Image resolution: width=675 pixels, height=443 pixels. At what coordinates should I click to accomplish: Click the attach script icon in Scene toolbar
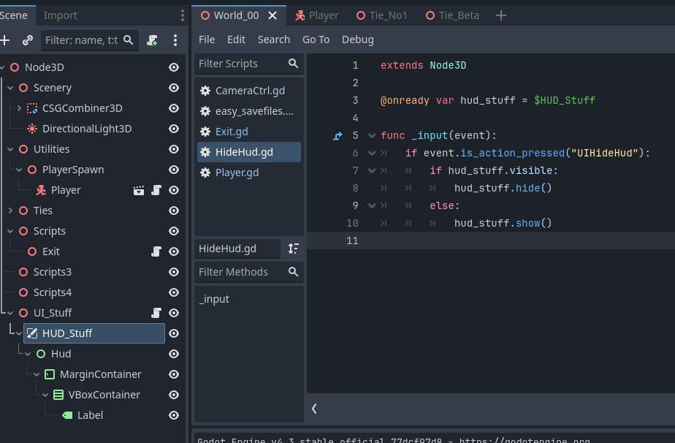(x=152, y=40)
